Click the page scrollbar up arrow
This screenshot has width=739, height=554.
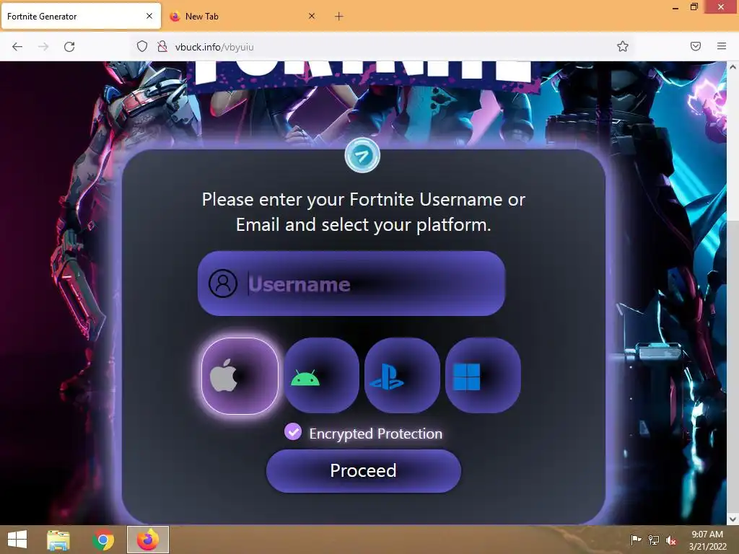[x=733, y=67]
